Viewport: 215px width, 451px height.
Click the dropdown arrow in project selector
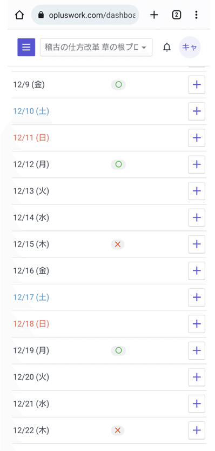(144, 48)
